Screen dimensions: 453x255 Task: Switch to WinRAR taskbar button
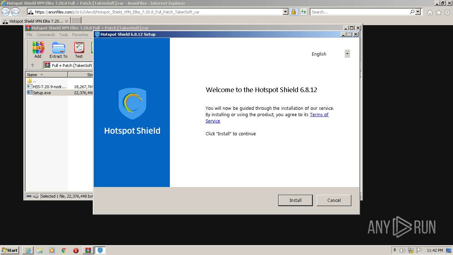[88, 250]
